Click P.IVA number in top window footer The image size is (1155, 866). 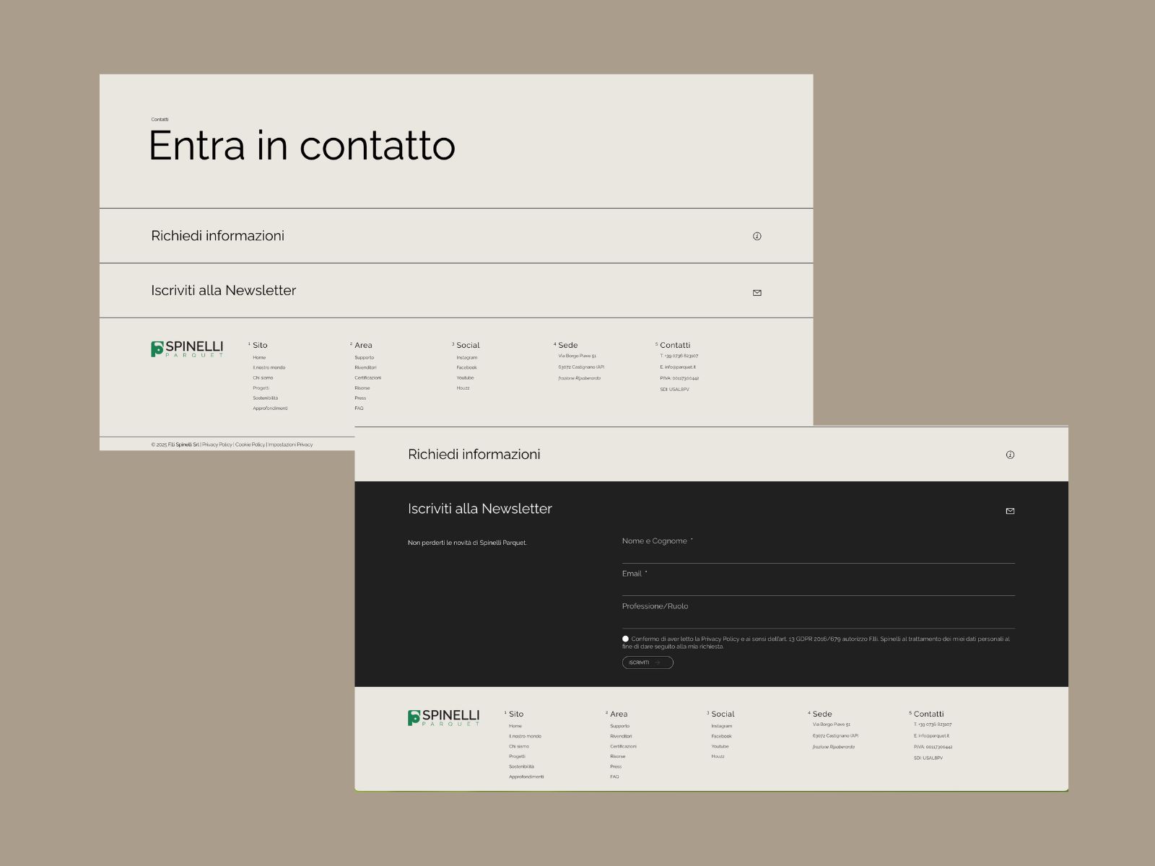point(679,378)
